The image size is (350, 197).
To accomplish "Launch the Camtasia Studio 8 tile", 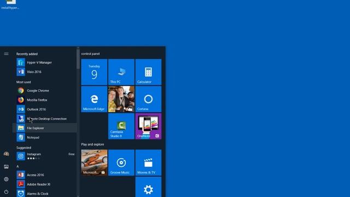I will tap(121, 126).
